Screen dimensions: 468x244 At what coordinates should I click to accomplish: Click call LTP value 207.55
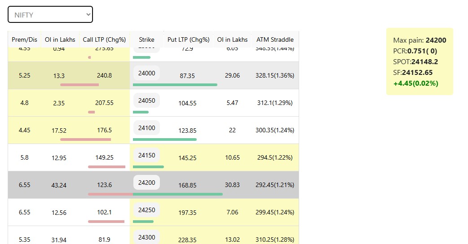105,103
